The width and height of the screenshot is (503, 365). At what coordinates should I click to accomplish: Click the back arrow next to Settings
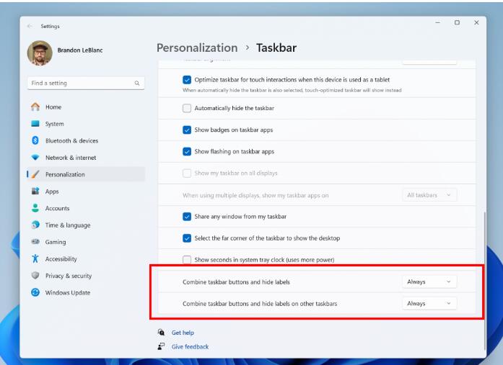[x=30, y=26]
